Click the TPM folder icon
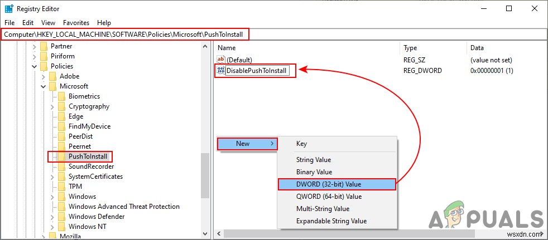Image resolution: width=548 pixels, height=240 pixels. tap(61, 187)
